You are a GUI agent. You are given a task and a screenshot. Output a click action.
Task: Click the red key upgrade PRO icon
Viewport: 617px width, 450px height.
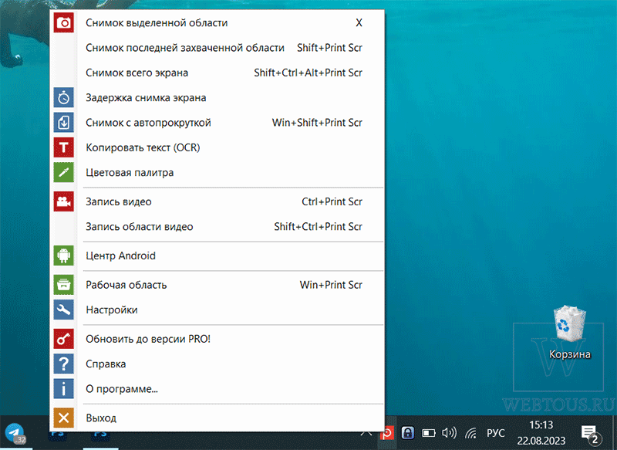point(64,339)
